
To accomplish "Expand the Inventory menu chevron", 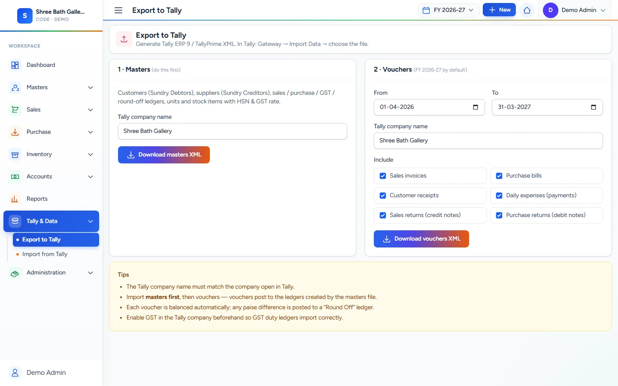I will [x=91, y=154].
